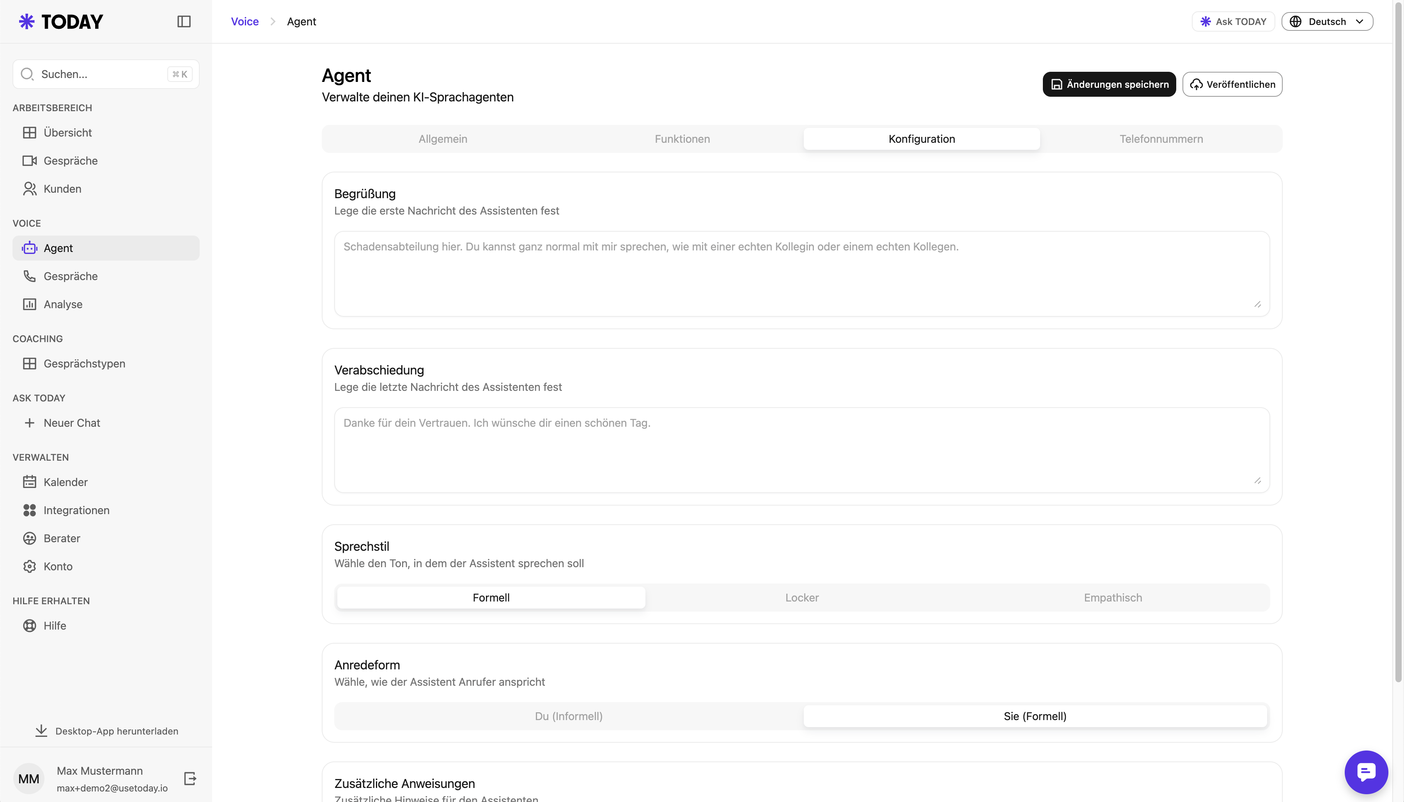Open the Deutsch language dropdown arrow
Viewport: 1404px width, 802px height.
[x=1360, y=21]
